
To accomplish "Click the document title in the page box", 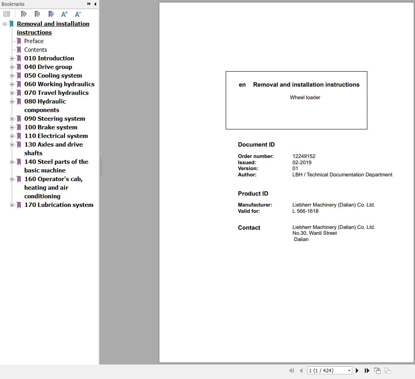I will click(x=306, y=85).
